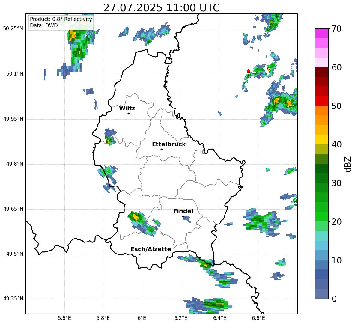
Task: Click the dBZ colorbar axis label
Action: pyautogui.click(x=348, y=164)
